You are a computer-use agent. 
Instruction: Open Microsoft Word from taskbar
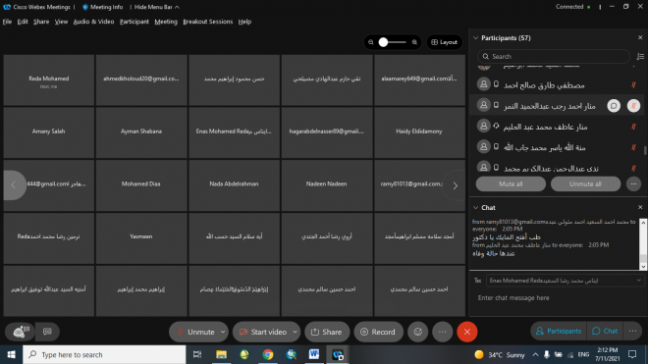[x=314, y=354]
